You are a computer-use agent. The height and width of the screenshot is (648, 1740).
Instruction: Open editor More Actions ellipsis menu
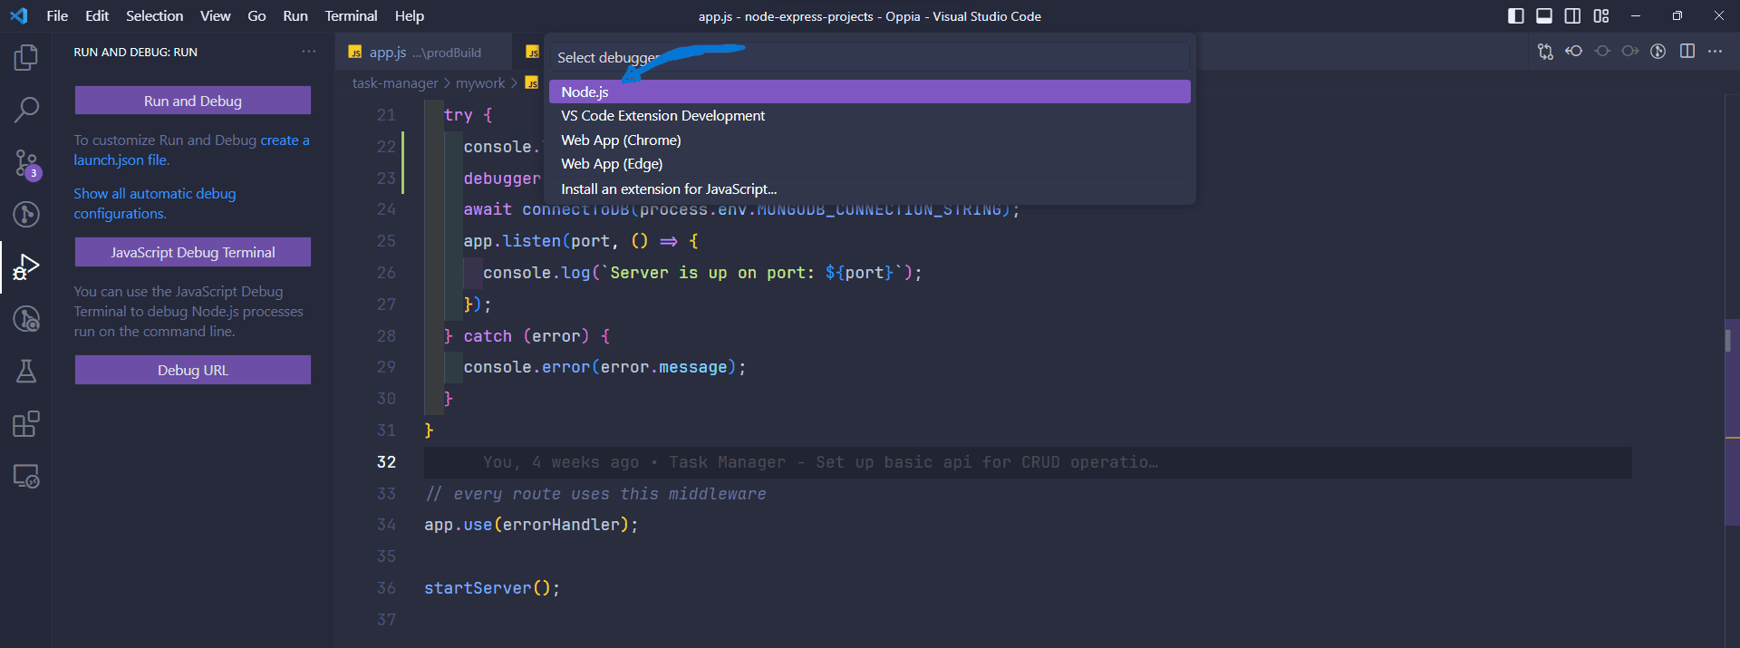point(1715,52)
